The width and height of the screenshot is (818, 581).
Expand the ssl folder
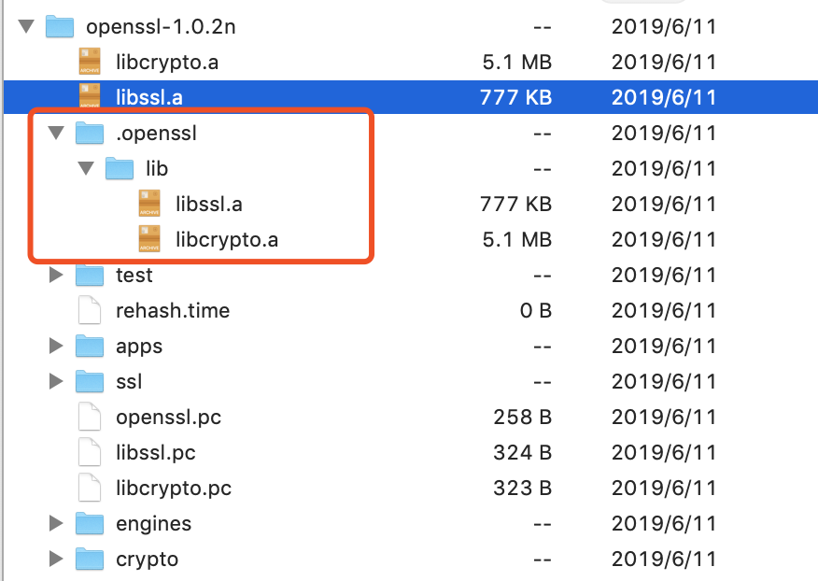[x=56, y=381]
